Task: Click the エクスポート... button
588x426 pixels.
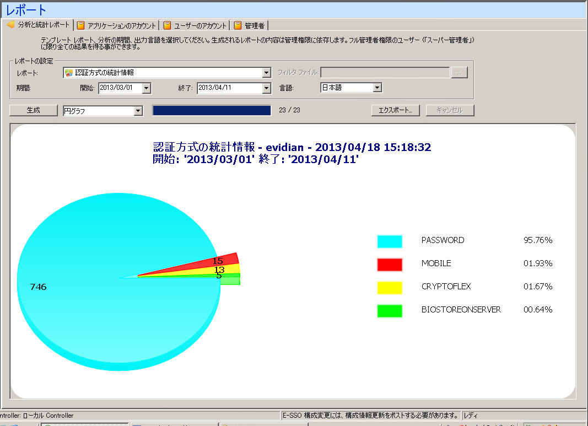Action: (x=396, y=110)
